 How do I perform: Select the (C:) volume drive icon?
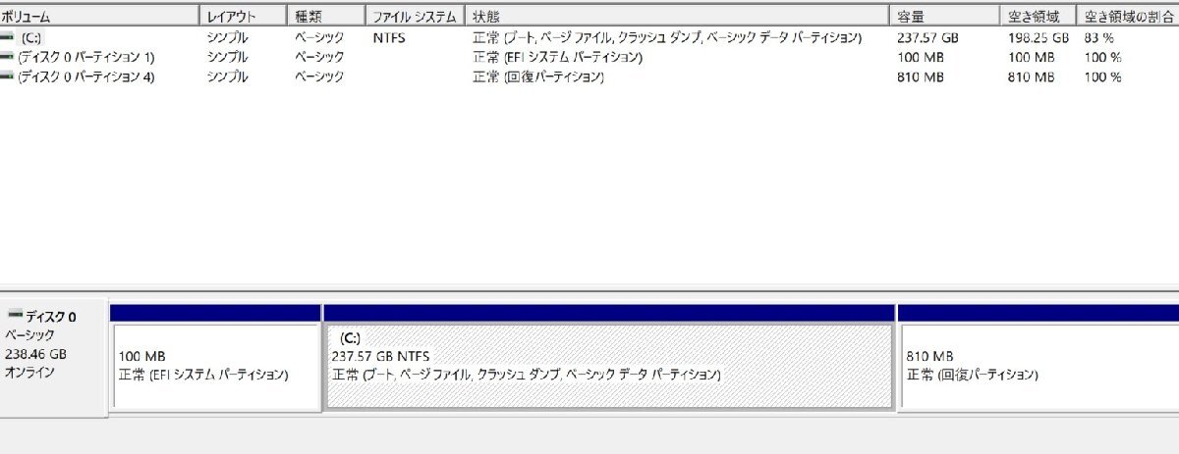click(8, 37)
